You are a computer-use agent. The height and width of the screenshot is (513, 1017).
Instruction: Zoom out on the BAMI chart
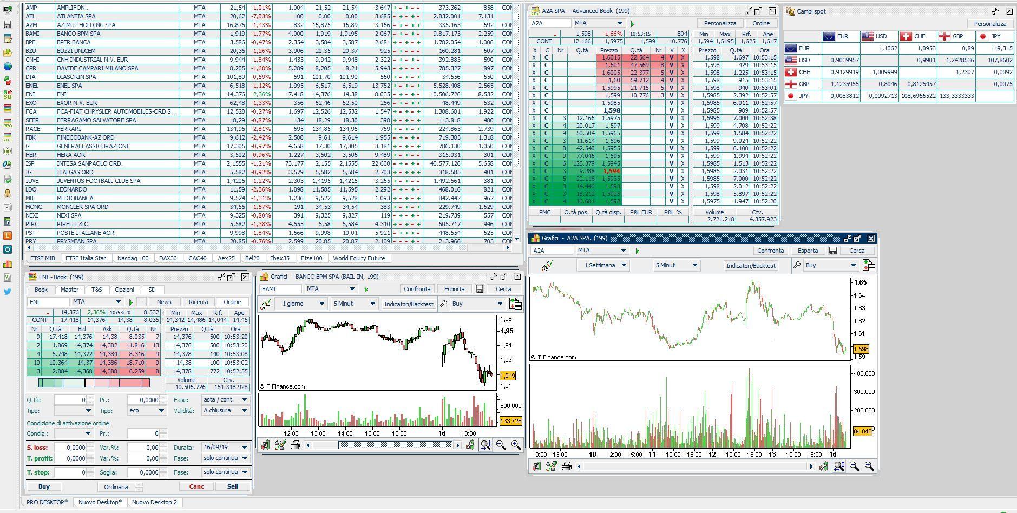[501, 445]
